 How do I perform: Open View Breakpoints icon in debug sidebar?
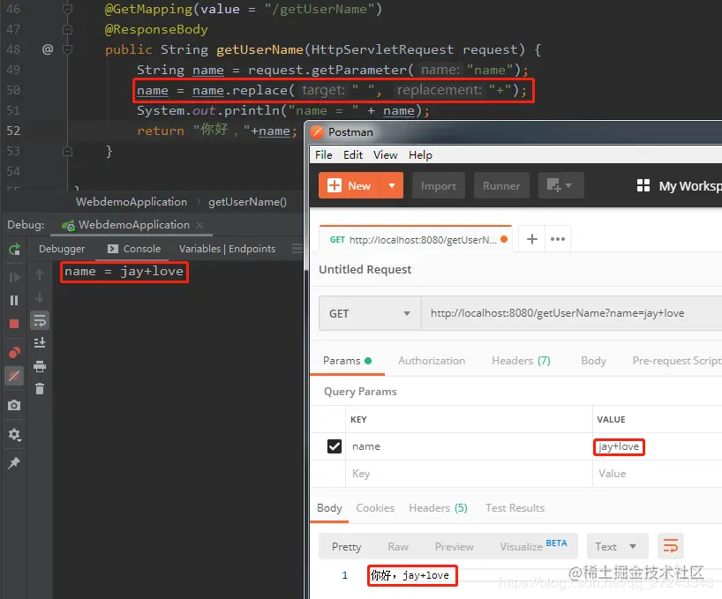(14, 353)
